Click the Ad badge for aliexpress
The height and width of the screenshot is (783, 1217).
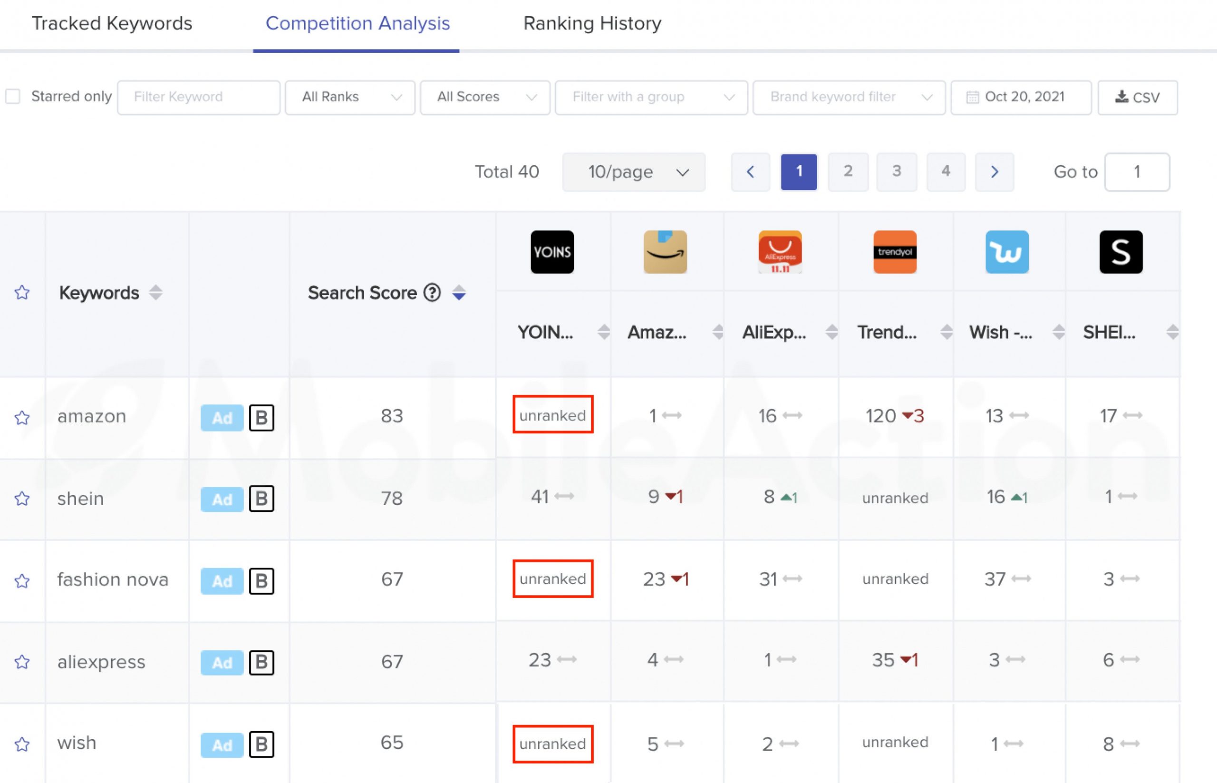(222, 662)
